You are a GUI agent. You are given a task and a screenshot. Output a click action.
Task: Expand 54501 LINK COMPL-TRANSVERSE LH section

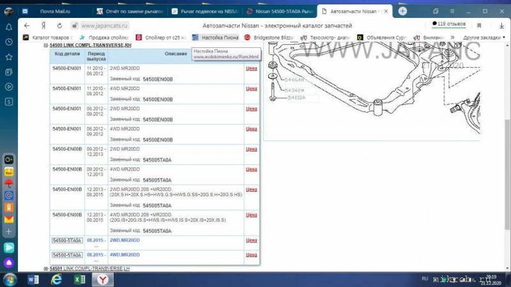[46, 268]
